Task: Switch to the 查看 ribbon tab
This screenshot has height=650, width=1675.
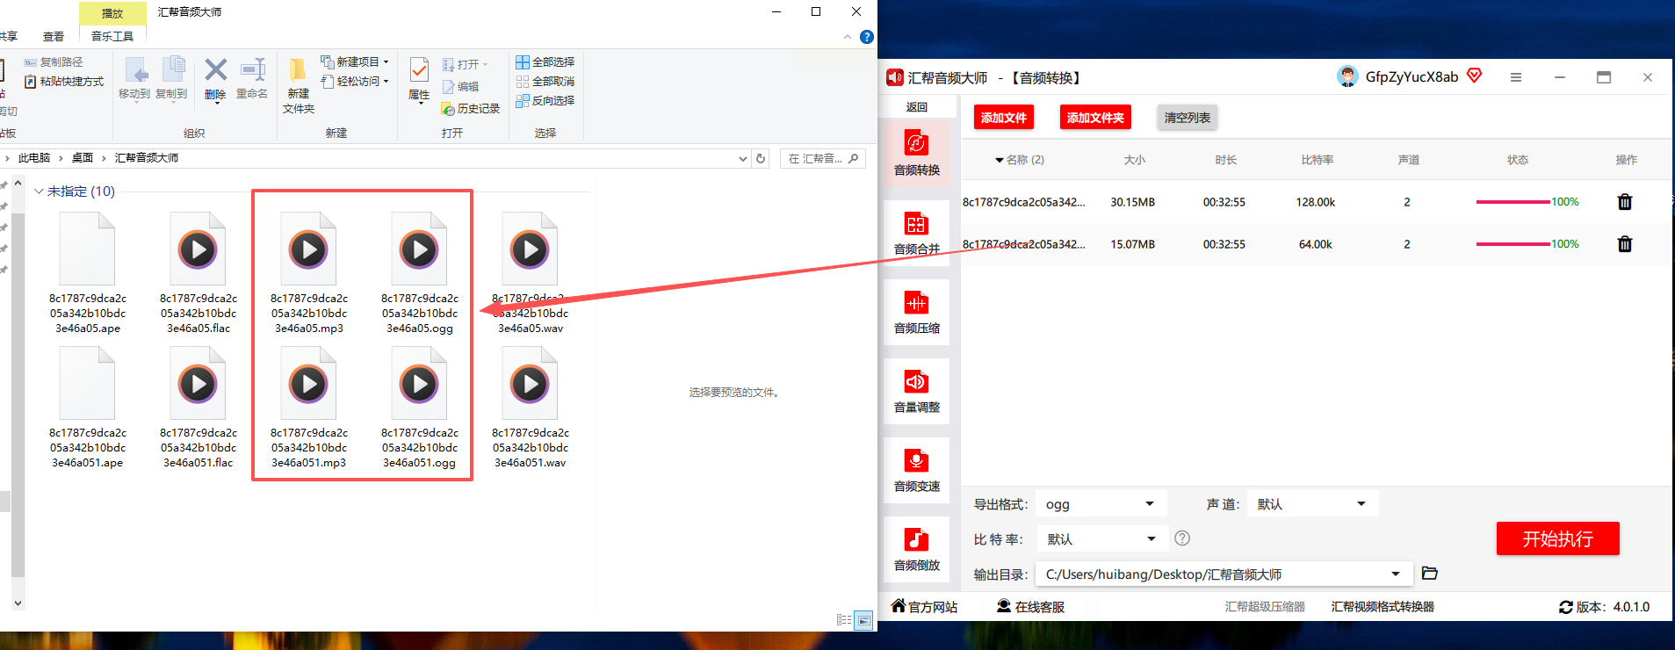Action: tap(54, 36)
